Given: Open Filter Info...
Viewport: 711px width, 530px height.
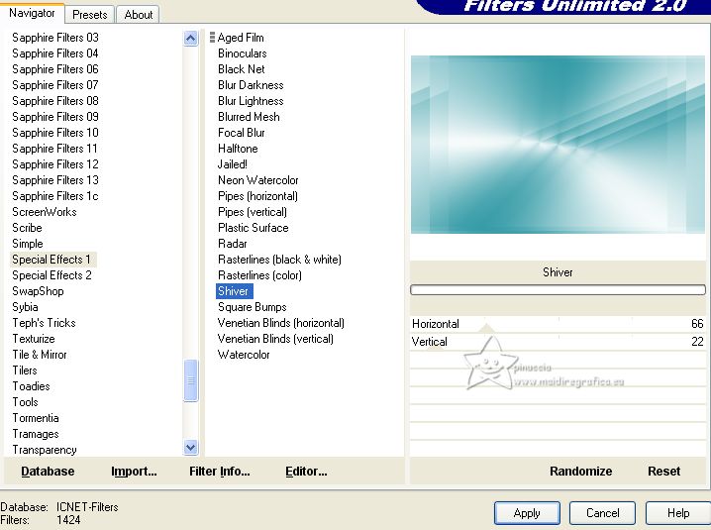Looking at the screenshot, I should (220, 471).
